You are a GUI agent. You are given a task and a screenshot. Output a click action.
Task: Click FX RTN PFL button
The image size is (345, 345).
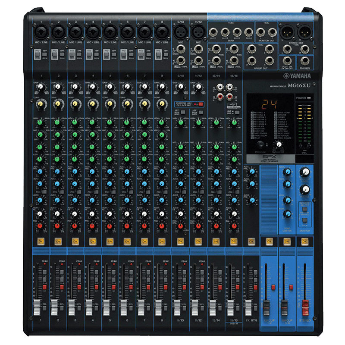[255, 308]
